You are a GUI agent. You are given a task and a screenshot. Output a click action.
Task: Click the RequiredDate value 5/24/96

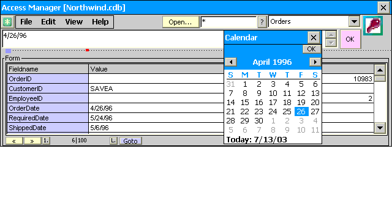[156, 118]
